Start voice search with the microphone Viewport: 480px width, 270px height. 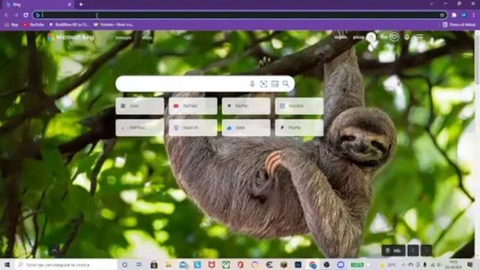coord(252,83)
